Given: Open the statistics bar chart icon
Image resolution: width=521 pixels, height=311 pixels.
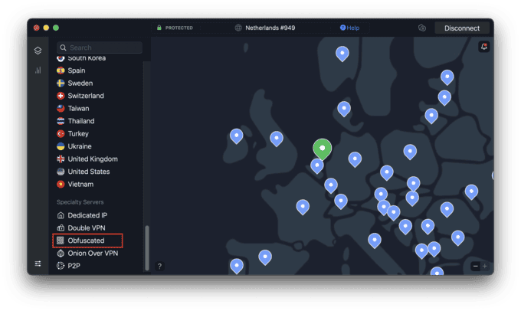Looking at the screenshot, I should click(38, 70).
